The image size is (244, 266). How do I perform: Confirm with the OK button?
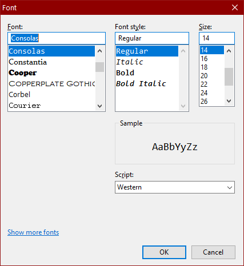coord(164,252)
